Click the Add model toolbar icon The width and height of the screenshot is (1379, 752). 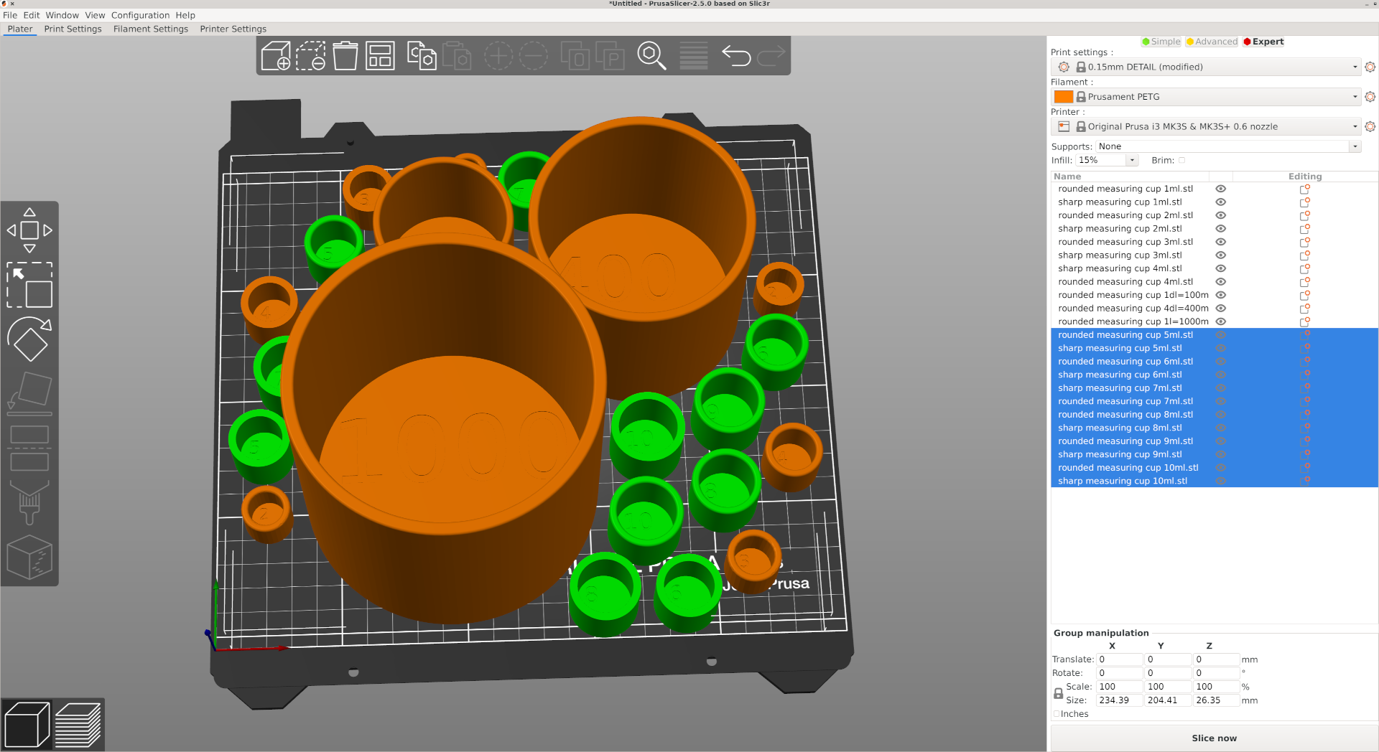point(276,55)
